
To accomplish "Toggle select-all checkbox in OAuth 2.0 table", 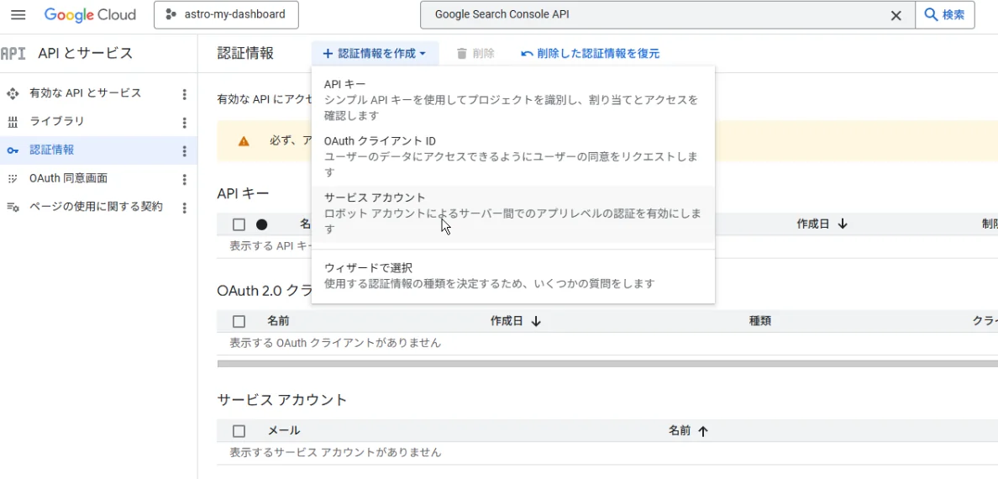I will [x=239, y=321].
